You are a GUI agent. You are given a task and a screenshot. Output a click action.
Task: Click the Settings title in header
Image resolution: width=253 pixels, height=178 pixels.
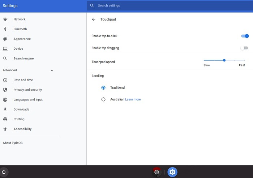(x=10, y=6)
